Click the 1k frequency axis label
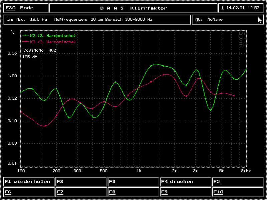 tap(139, 171)
